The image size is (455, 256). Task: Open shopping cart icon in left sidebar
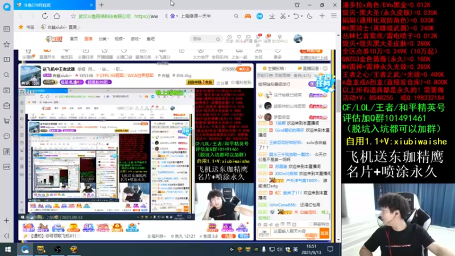click(6, 121)
